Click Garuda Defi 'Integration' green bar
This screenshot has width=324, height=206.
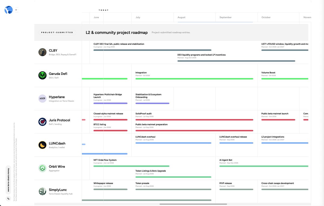click(194, 79)
